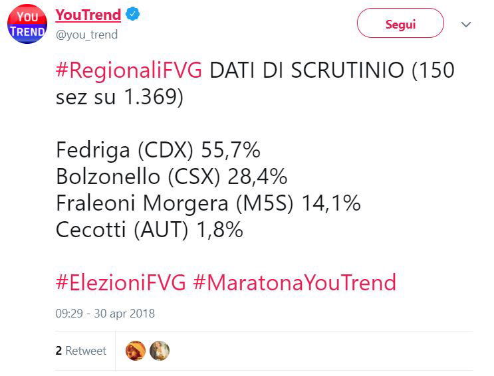Open the YouTrend profile avatar logo
Image resolution: width=494 pixels, height=376 pixels.
click(27, 25)
